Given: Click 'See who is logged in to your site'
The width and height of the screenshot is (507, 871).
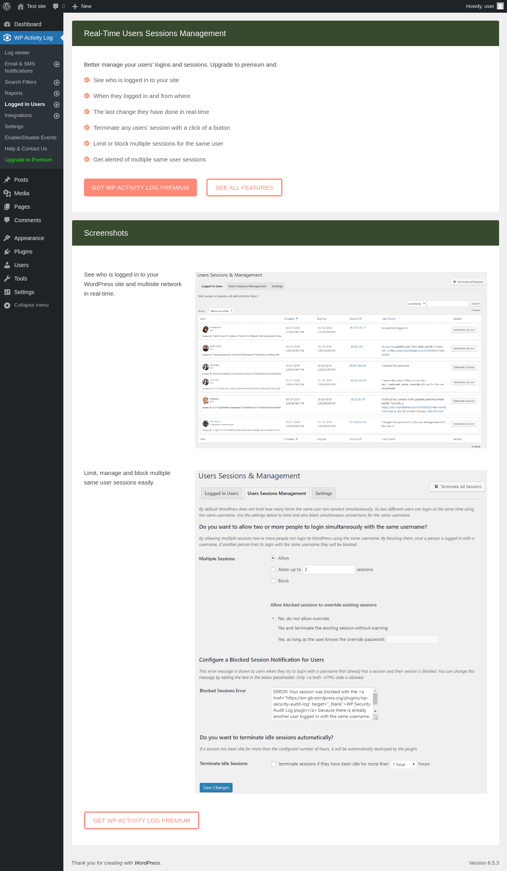Looking at the screenshot, I should [x=136, y=80].
